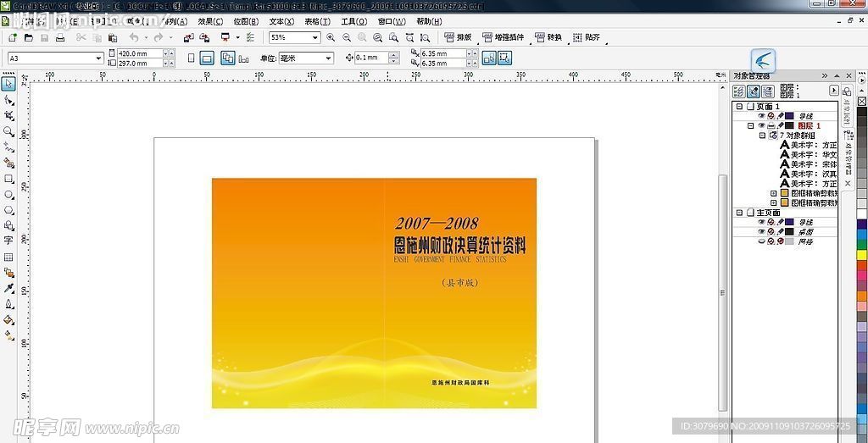Viewport: 868px width, 443px height.
Task: Collapse the 图层 1 tree node
Action: coord(751,125)
